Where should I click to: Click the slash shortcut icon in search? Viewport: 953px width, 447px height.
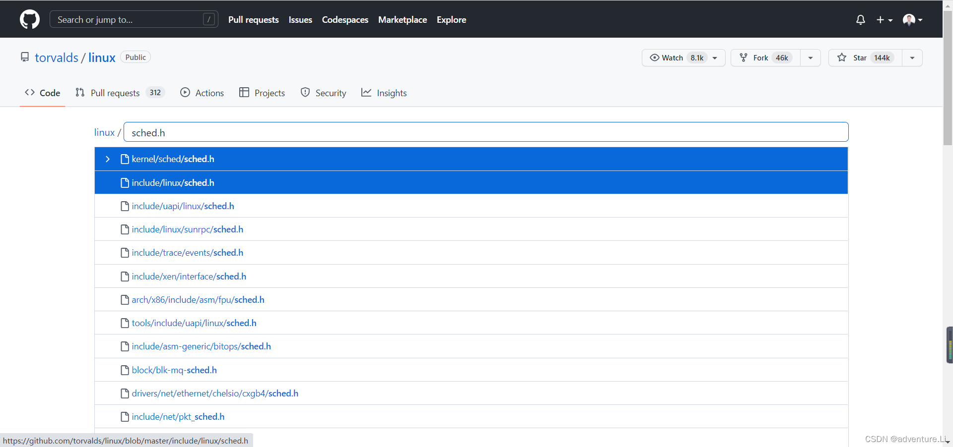(209, 19)
